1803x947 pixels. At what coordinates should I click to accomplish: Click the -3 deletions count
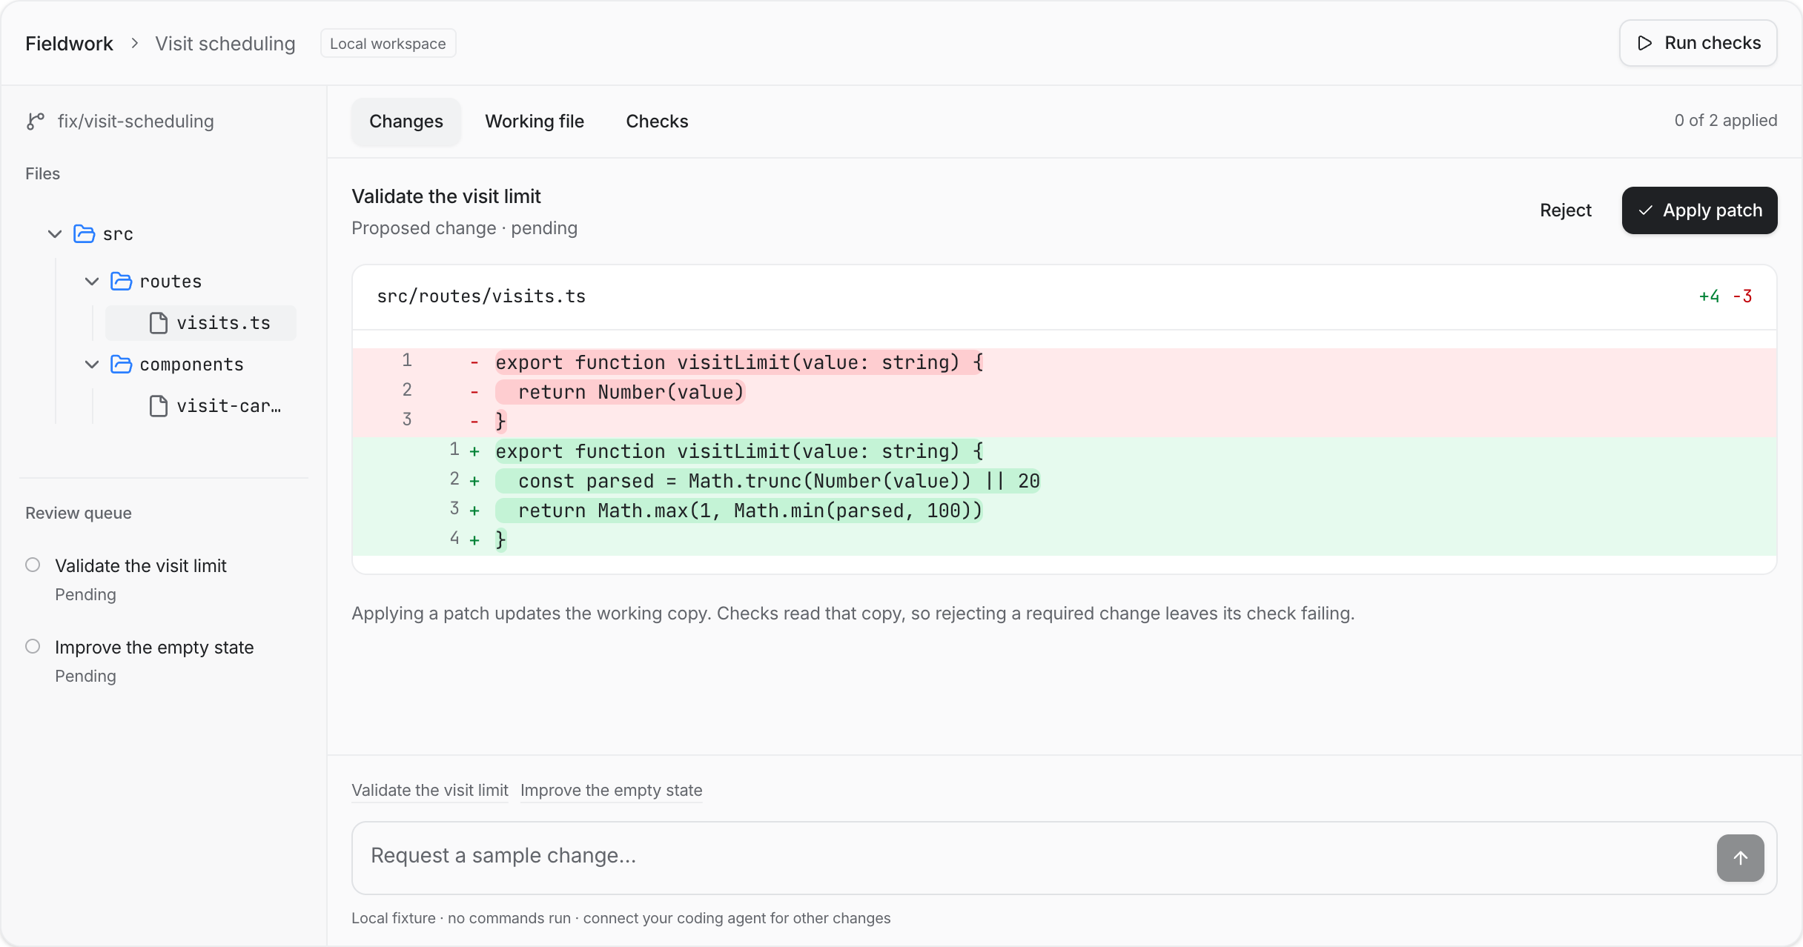[x=1743, y=296]
